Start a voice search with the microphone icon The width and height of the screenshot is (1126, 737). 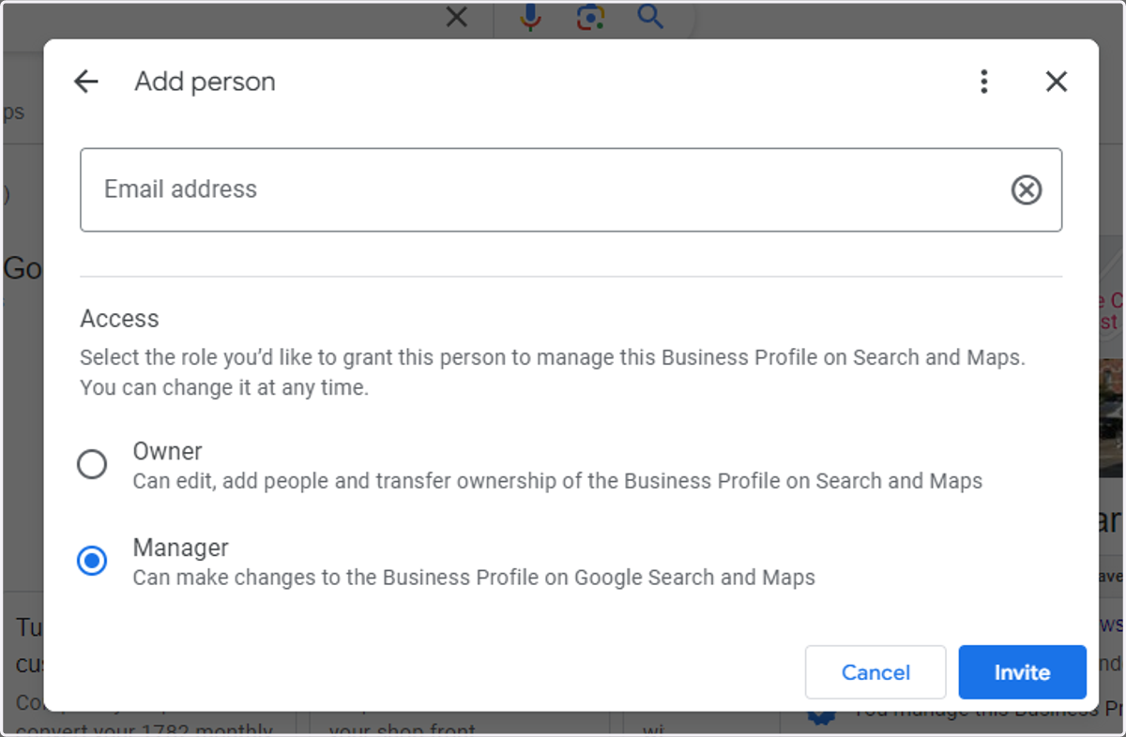click(531, 17)
